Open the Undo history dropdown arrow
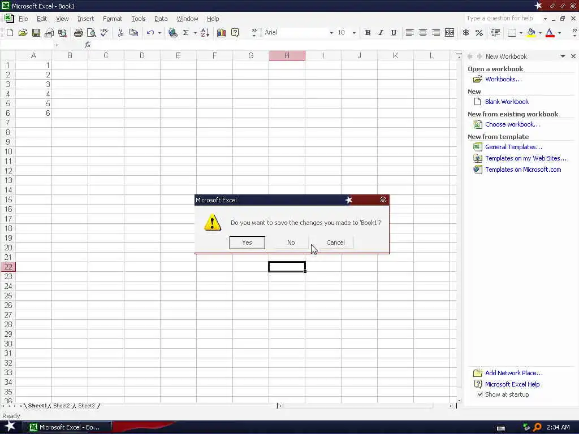Image resolution: width=579 pixels, height=434 pixels. pos(159,33)
